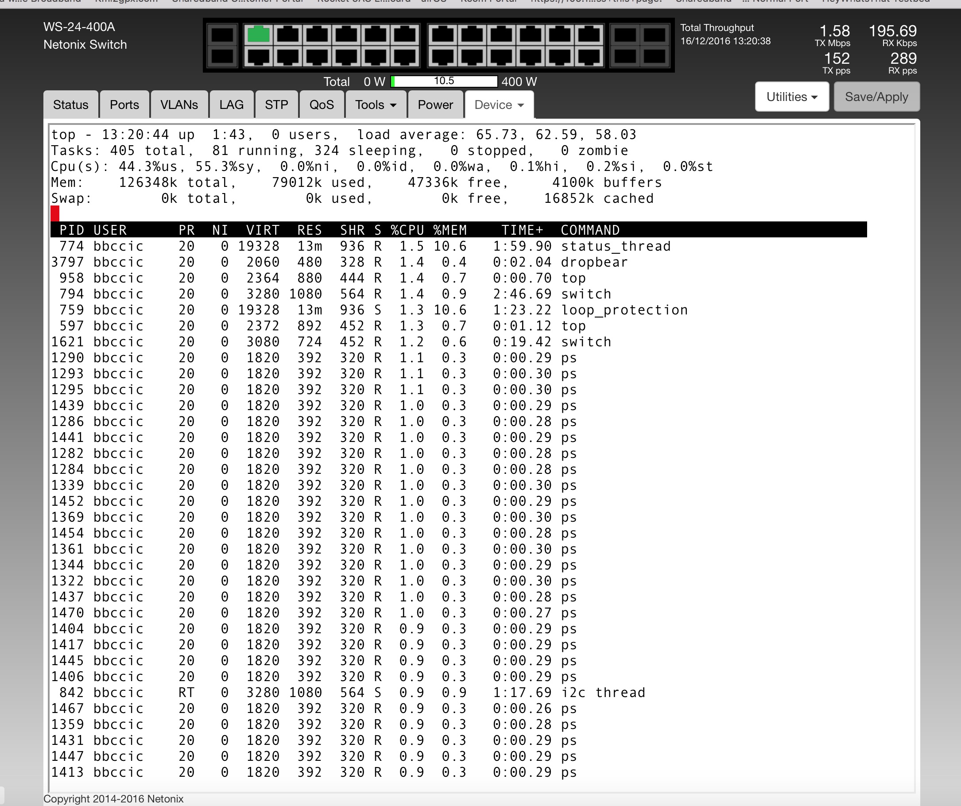Switch to the Status tab

[x=70, y=105]
